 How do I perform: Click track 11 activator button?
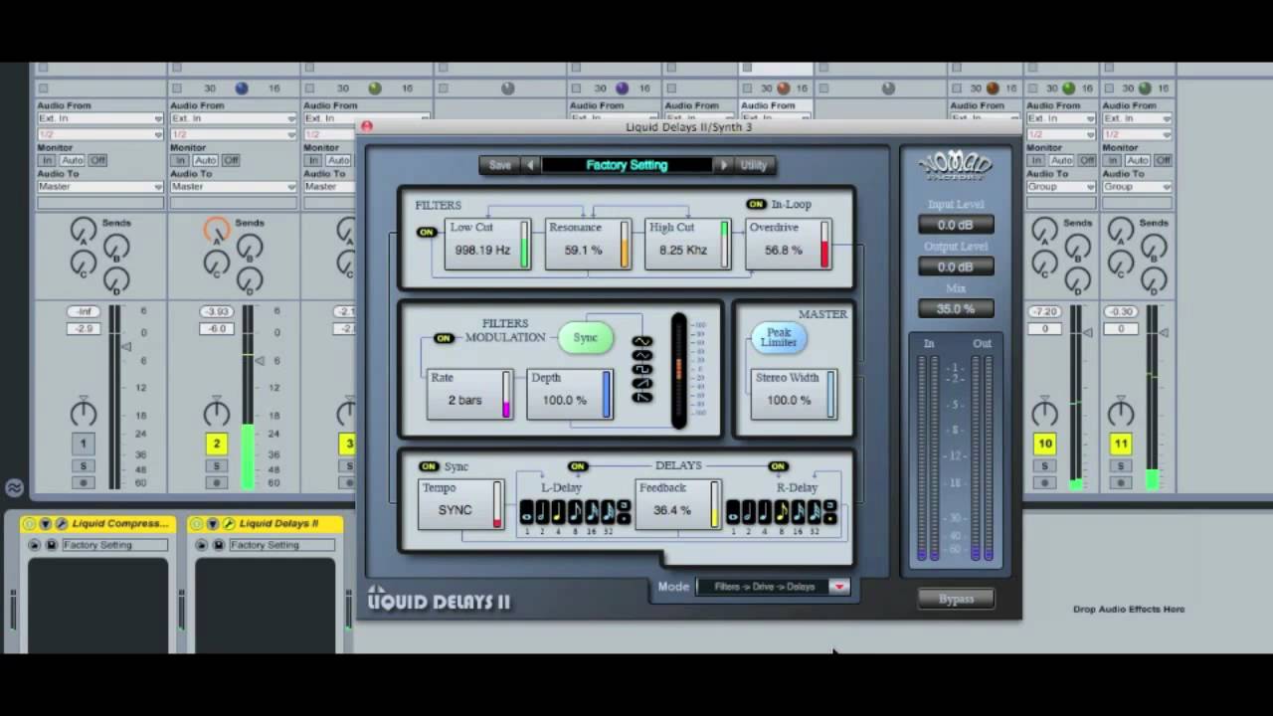pyautogui.click(x=1121, y=444)
